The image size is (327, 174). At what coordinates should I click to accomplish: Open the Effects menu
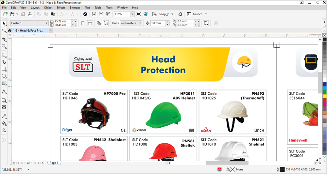pos(61,8)
